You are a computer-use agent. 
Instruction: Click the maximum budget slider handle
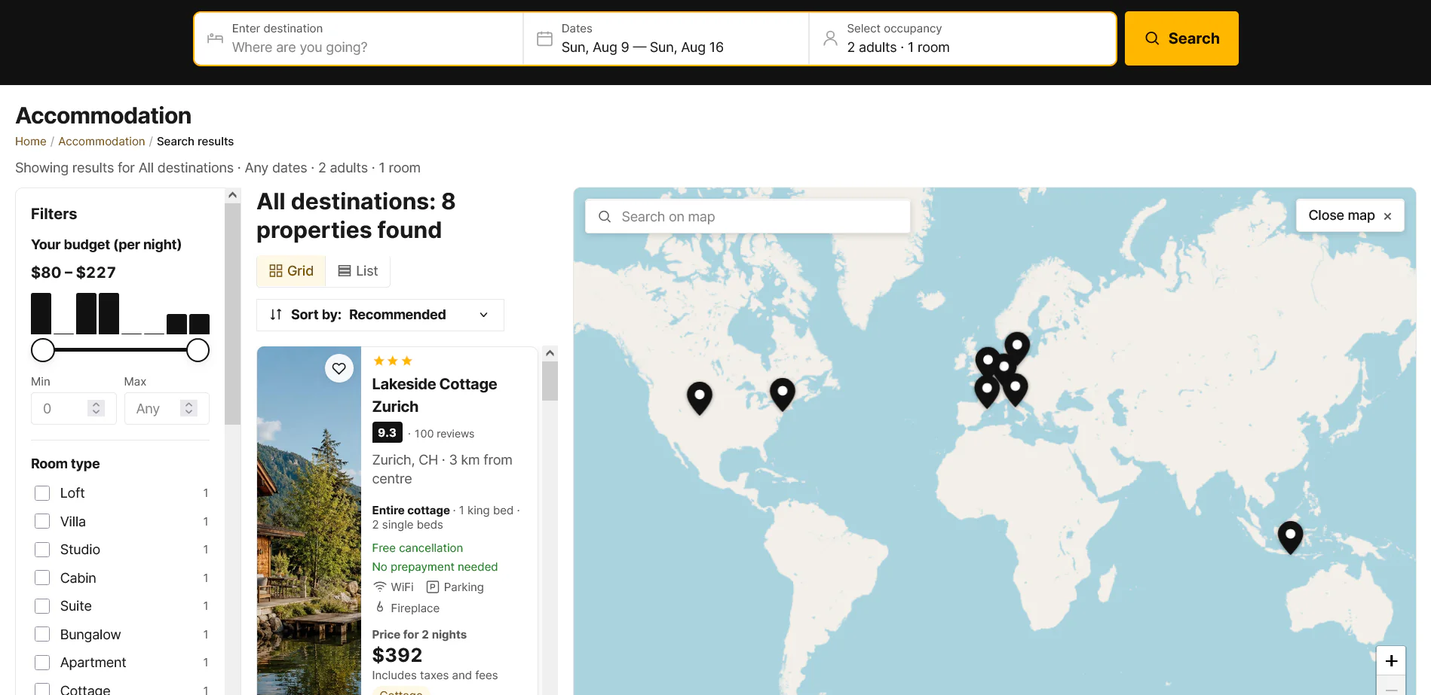pyautogui.click(x=198, y=350)
